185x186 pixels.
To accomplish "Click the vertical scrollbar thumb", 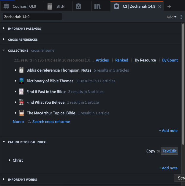I will 183,84.
